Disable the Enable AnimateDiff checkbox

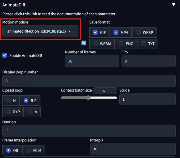pos(5,56)
